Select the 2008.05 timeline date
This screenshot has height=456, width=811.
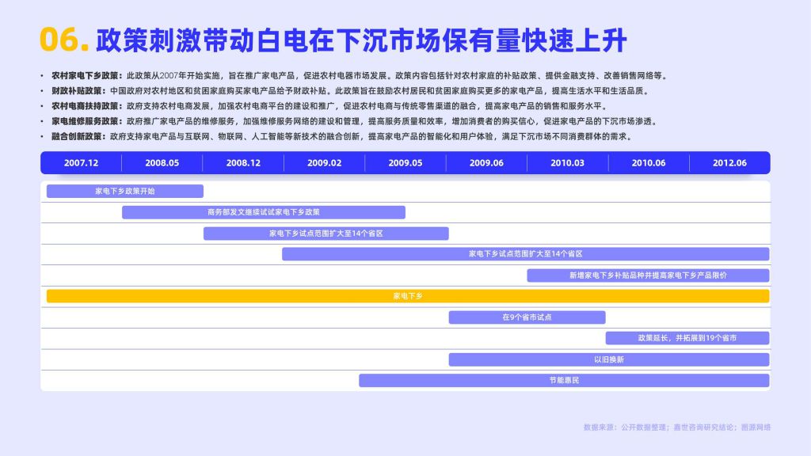point(162,163)
